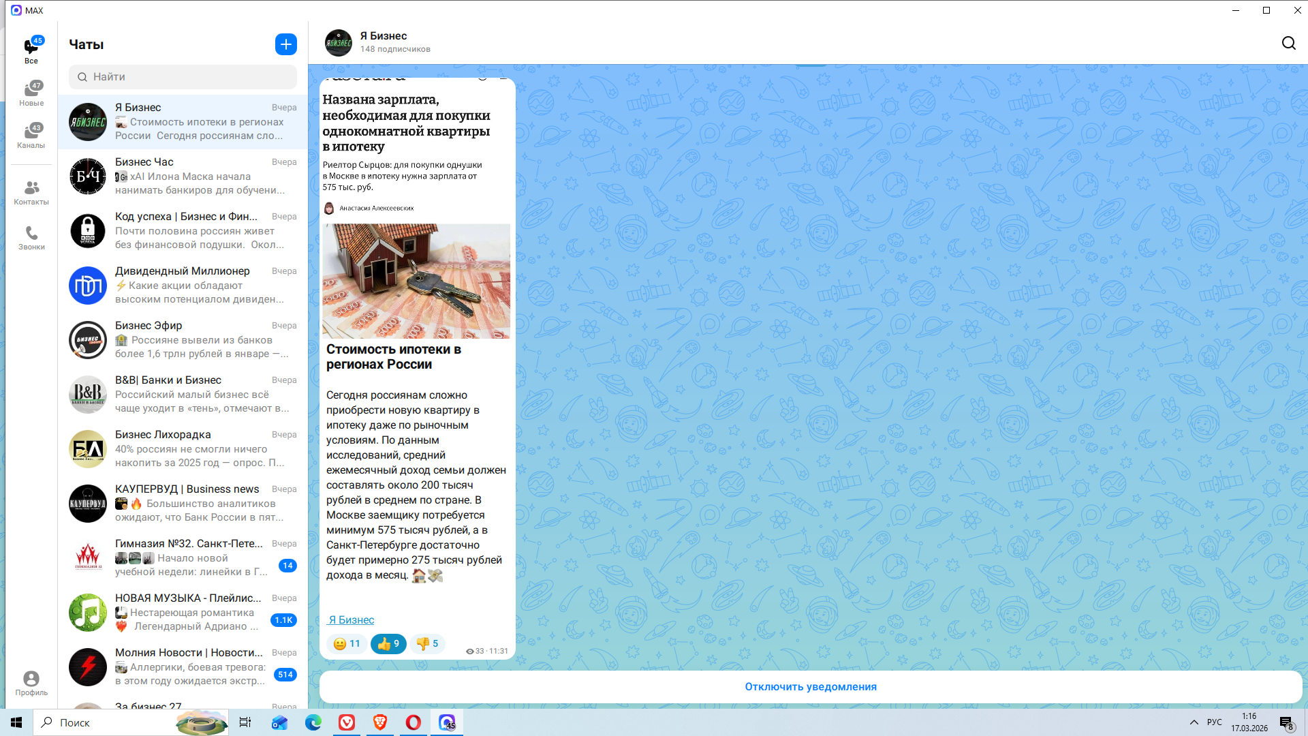Screen dimensions: 1308x736
Task: Click the blue new chat plus button
Action: pos(286,44)
